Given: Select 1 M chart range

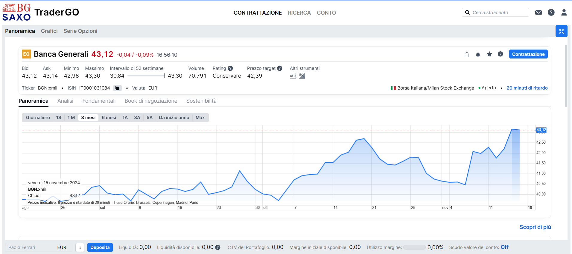Looking at the screenshot, I should (71, 118).
